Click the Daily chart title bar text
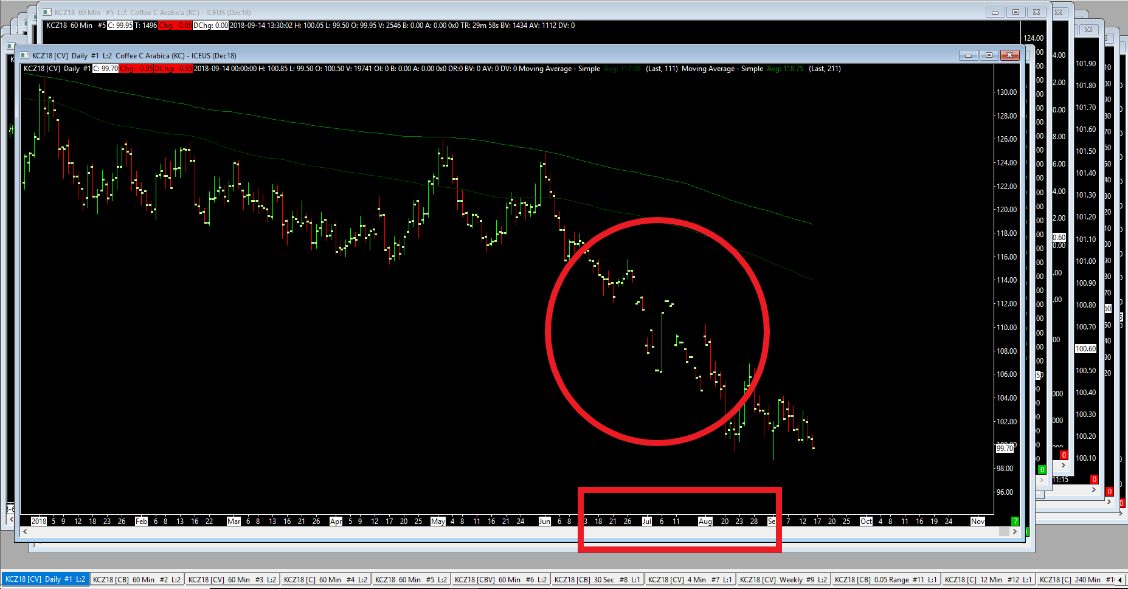This screenshot has height=589, width=1128. tap(134, 56)
